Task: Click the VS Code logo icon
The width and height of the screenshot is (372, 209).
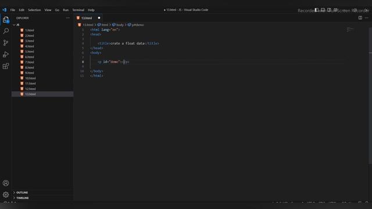Action: pos(5,10)
